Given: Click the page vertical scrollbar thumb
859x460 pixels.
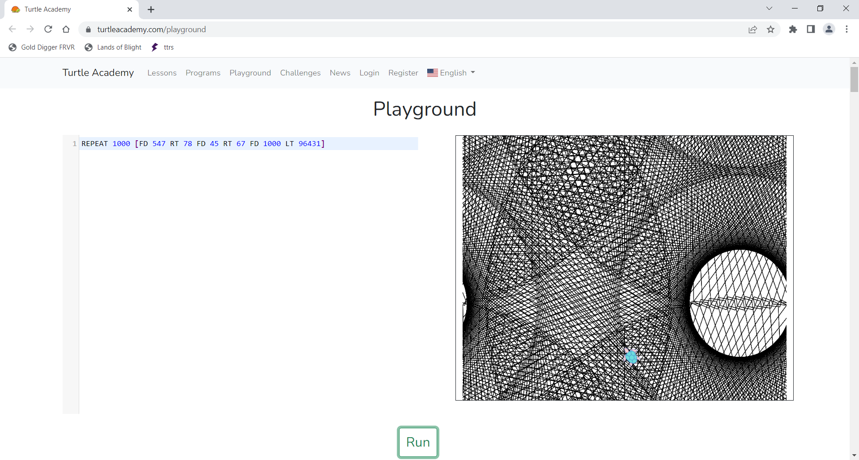Looking at the screenshot, I should [854, 79].
